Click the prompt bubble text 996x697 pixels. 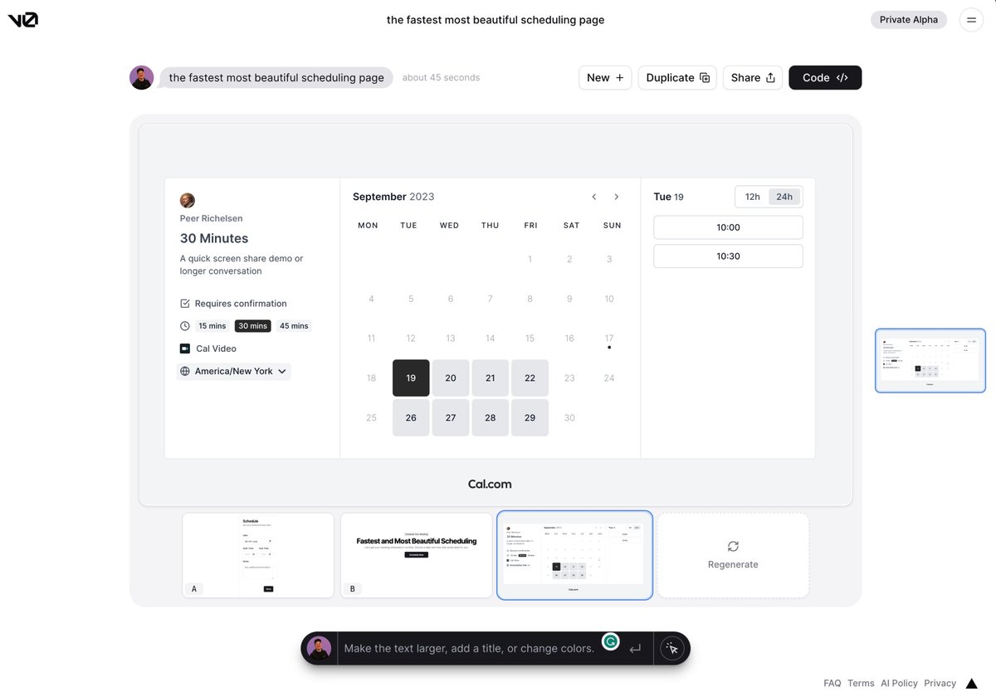point(276,78)
